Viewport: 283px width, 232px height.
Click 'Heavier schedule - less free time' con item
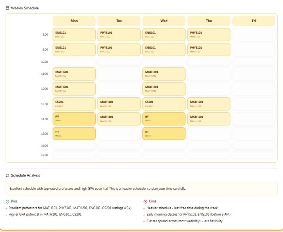[x=182, y=208]
